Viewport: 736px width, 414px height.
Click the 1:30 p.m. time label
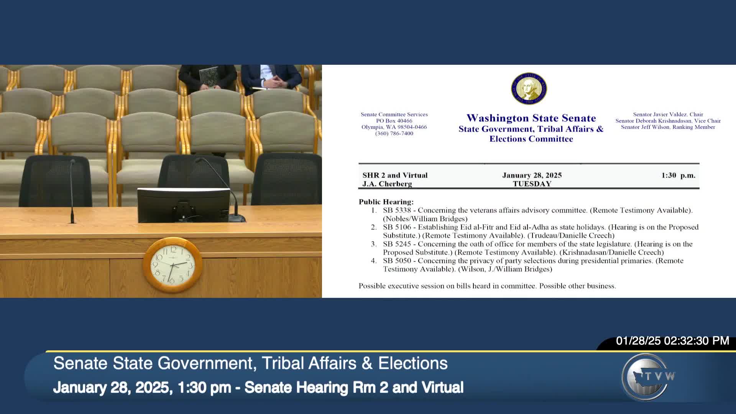[x=678, y=176]
